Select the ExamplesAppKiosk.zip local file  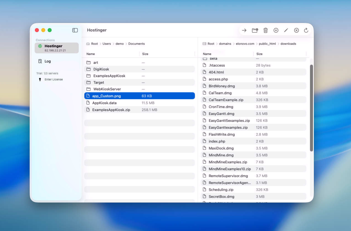111,110
